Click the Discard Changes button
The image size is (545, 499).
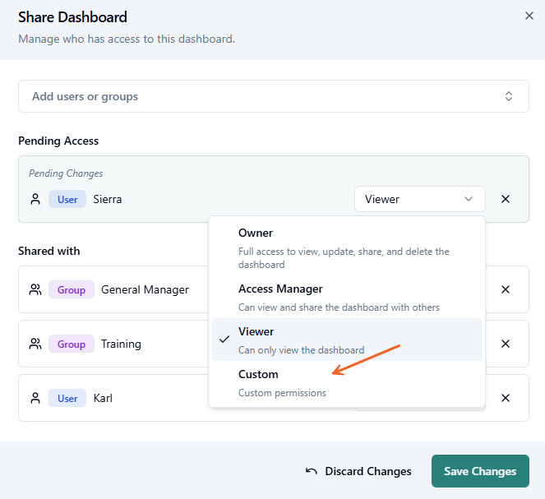[x=358, y=471]
